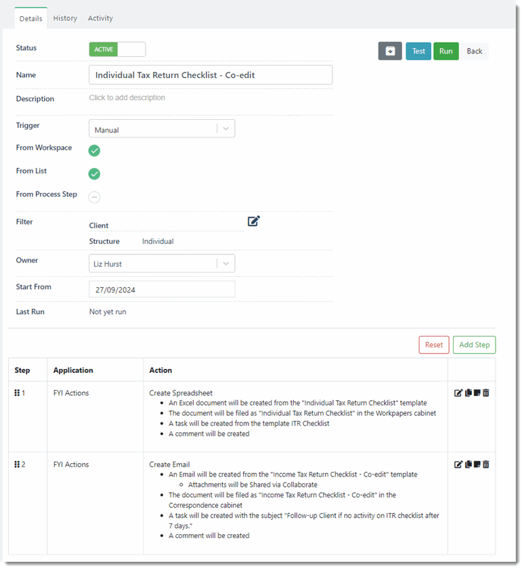Image resolution: width=524 pixels, height=570 pixels.
Task: Switch to the History tab
Action: pos(65,18)
